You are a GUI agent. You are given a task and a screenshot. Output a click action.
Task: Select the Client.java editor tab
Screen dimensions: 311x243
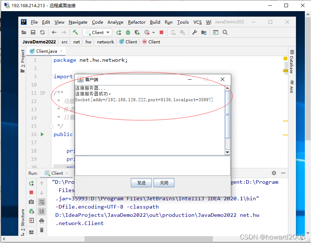tap(46, 51)
